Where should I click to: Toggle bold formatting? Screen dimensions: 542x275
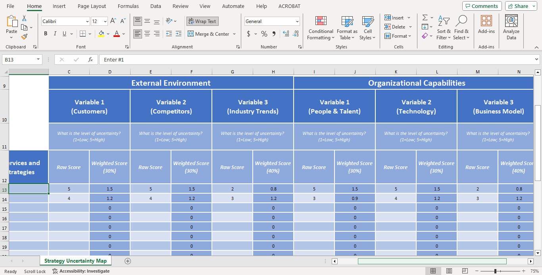point(45,33)
